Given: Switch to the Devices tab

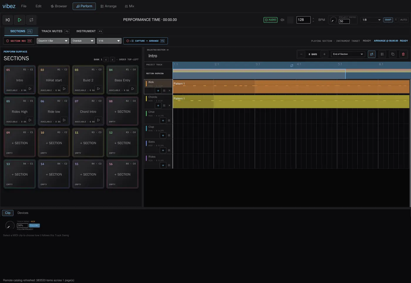Looking at the screenshot, I should (23, 213).
